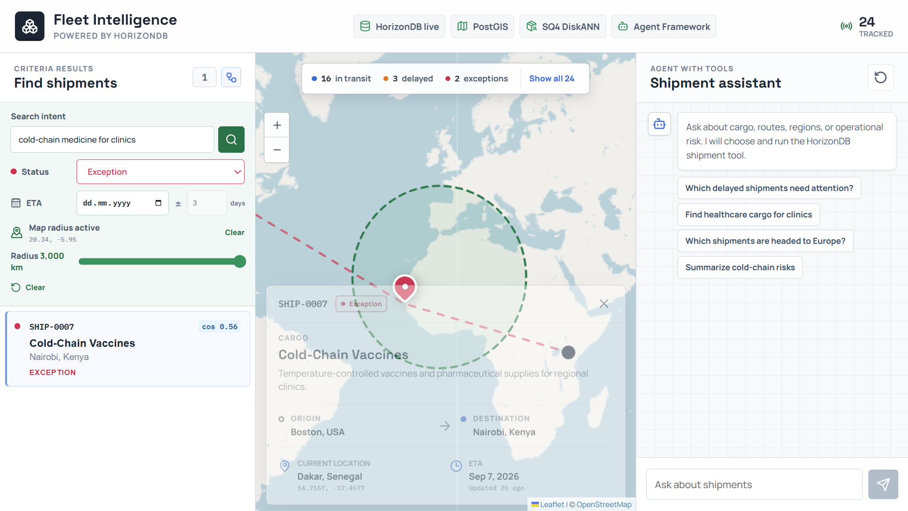The height and width of the screenshot is (511, 908).
Task: Select the SHIP-0007 Cold-Chain Vaccines result
Action: coord(128,349)
